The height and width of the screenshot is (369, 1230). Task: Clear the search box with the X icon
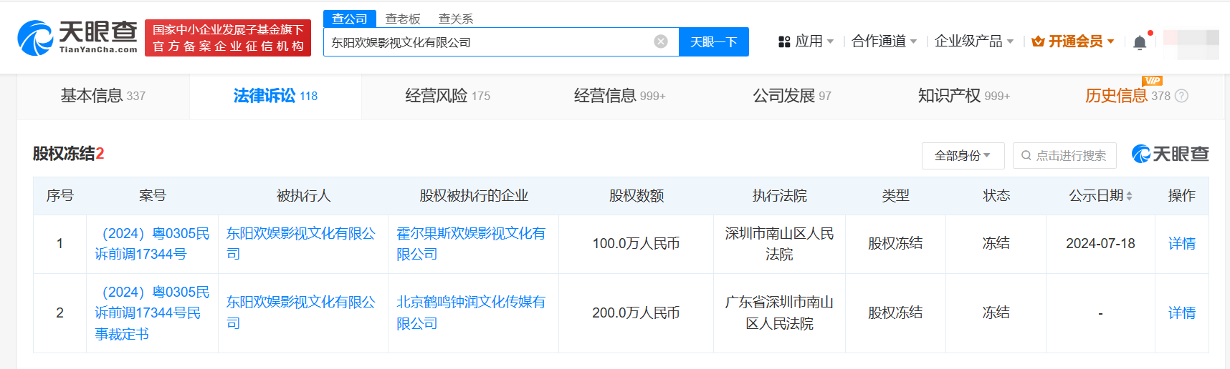pos(661,41)
